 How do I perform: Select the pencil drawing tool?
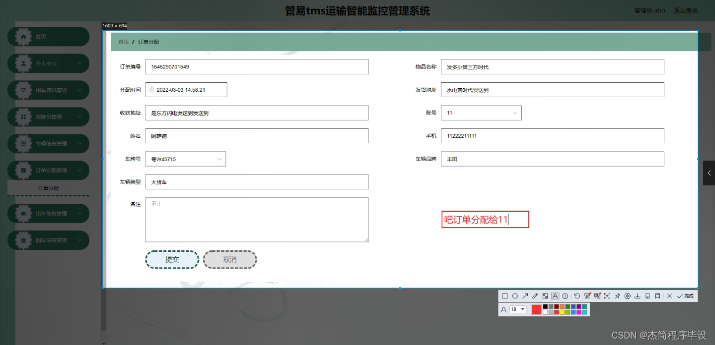click(x=535, y=296)
